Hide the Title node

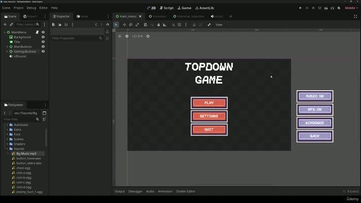point(43,42)
